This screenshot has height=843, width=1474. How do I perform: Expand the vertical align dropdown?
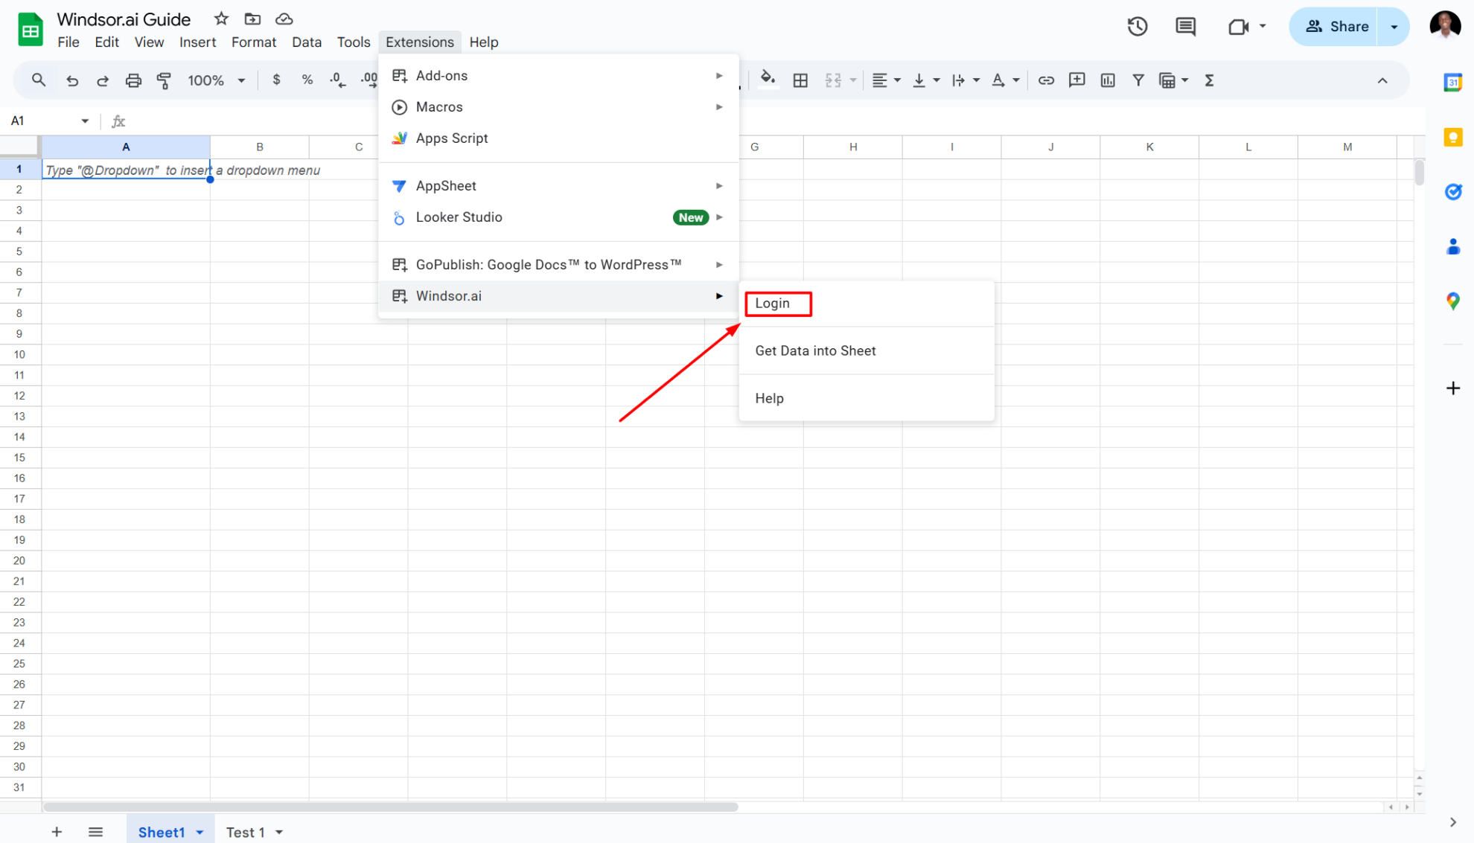(937, 80)
